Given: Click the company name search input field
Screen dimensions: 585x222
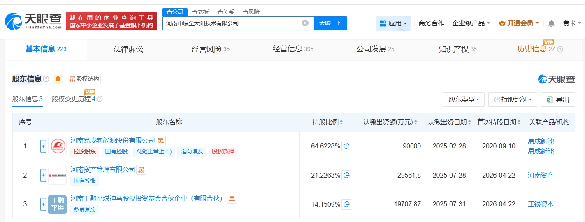Looking at the screenshot, I should tap(232, 23).
